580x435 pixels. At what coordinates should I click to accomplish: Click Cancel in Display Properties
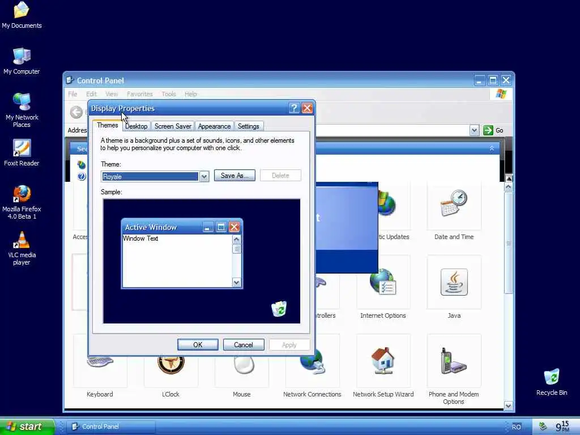pos(244,344)
